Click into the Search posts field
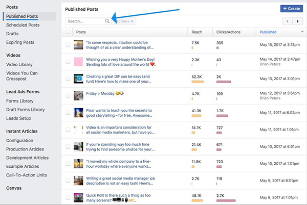The height and width of the screenshot is (205, 307). (x=84, y=21)
